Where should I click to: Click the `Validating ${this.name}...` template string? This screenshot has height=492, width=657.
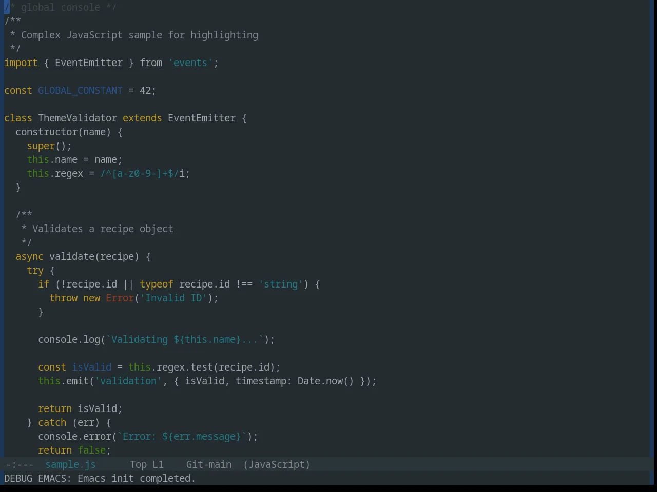(185, 339)
